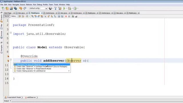Switch editor to History view
This screenshot has height=103, width=183.
(13, 16)
